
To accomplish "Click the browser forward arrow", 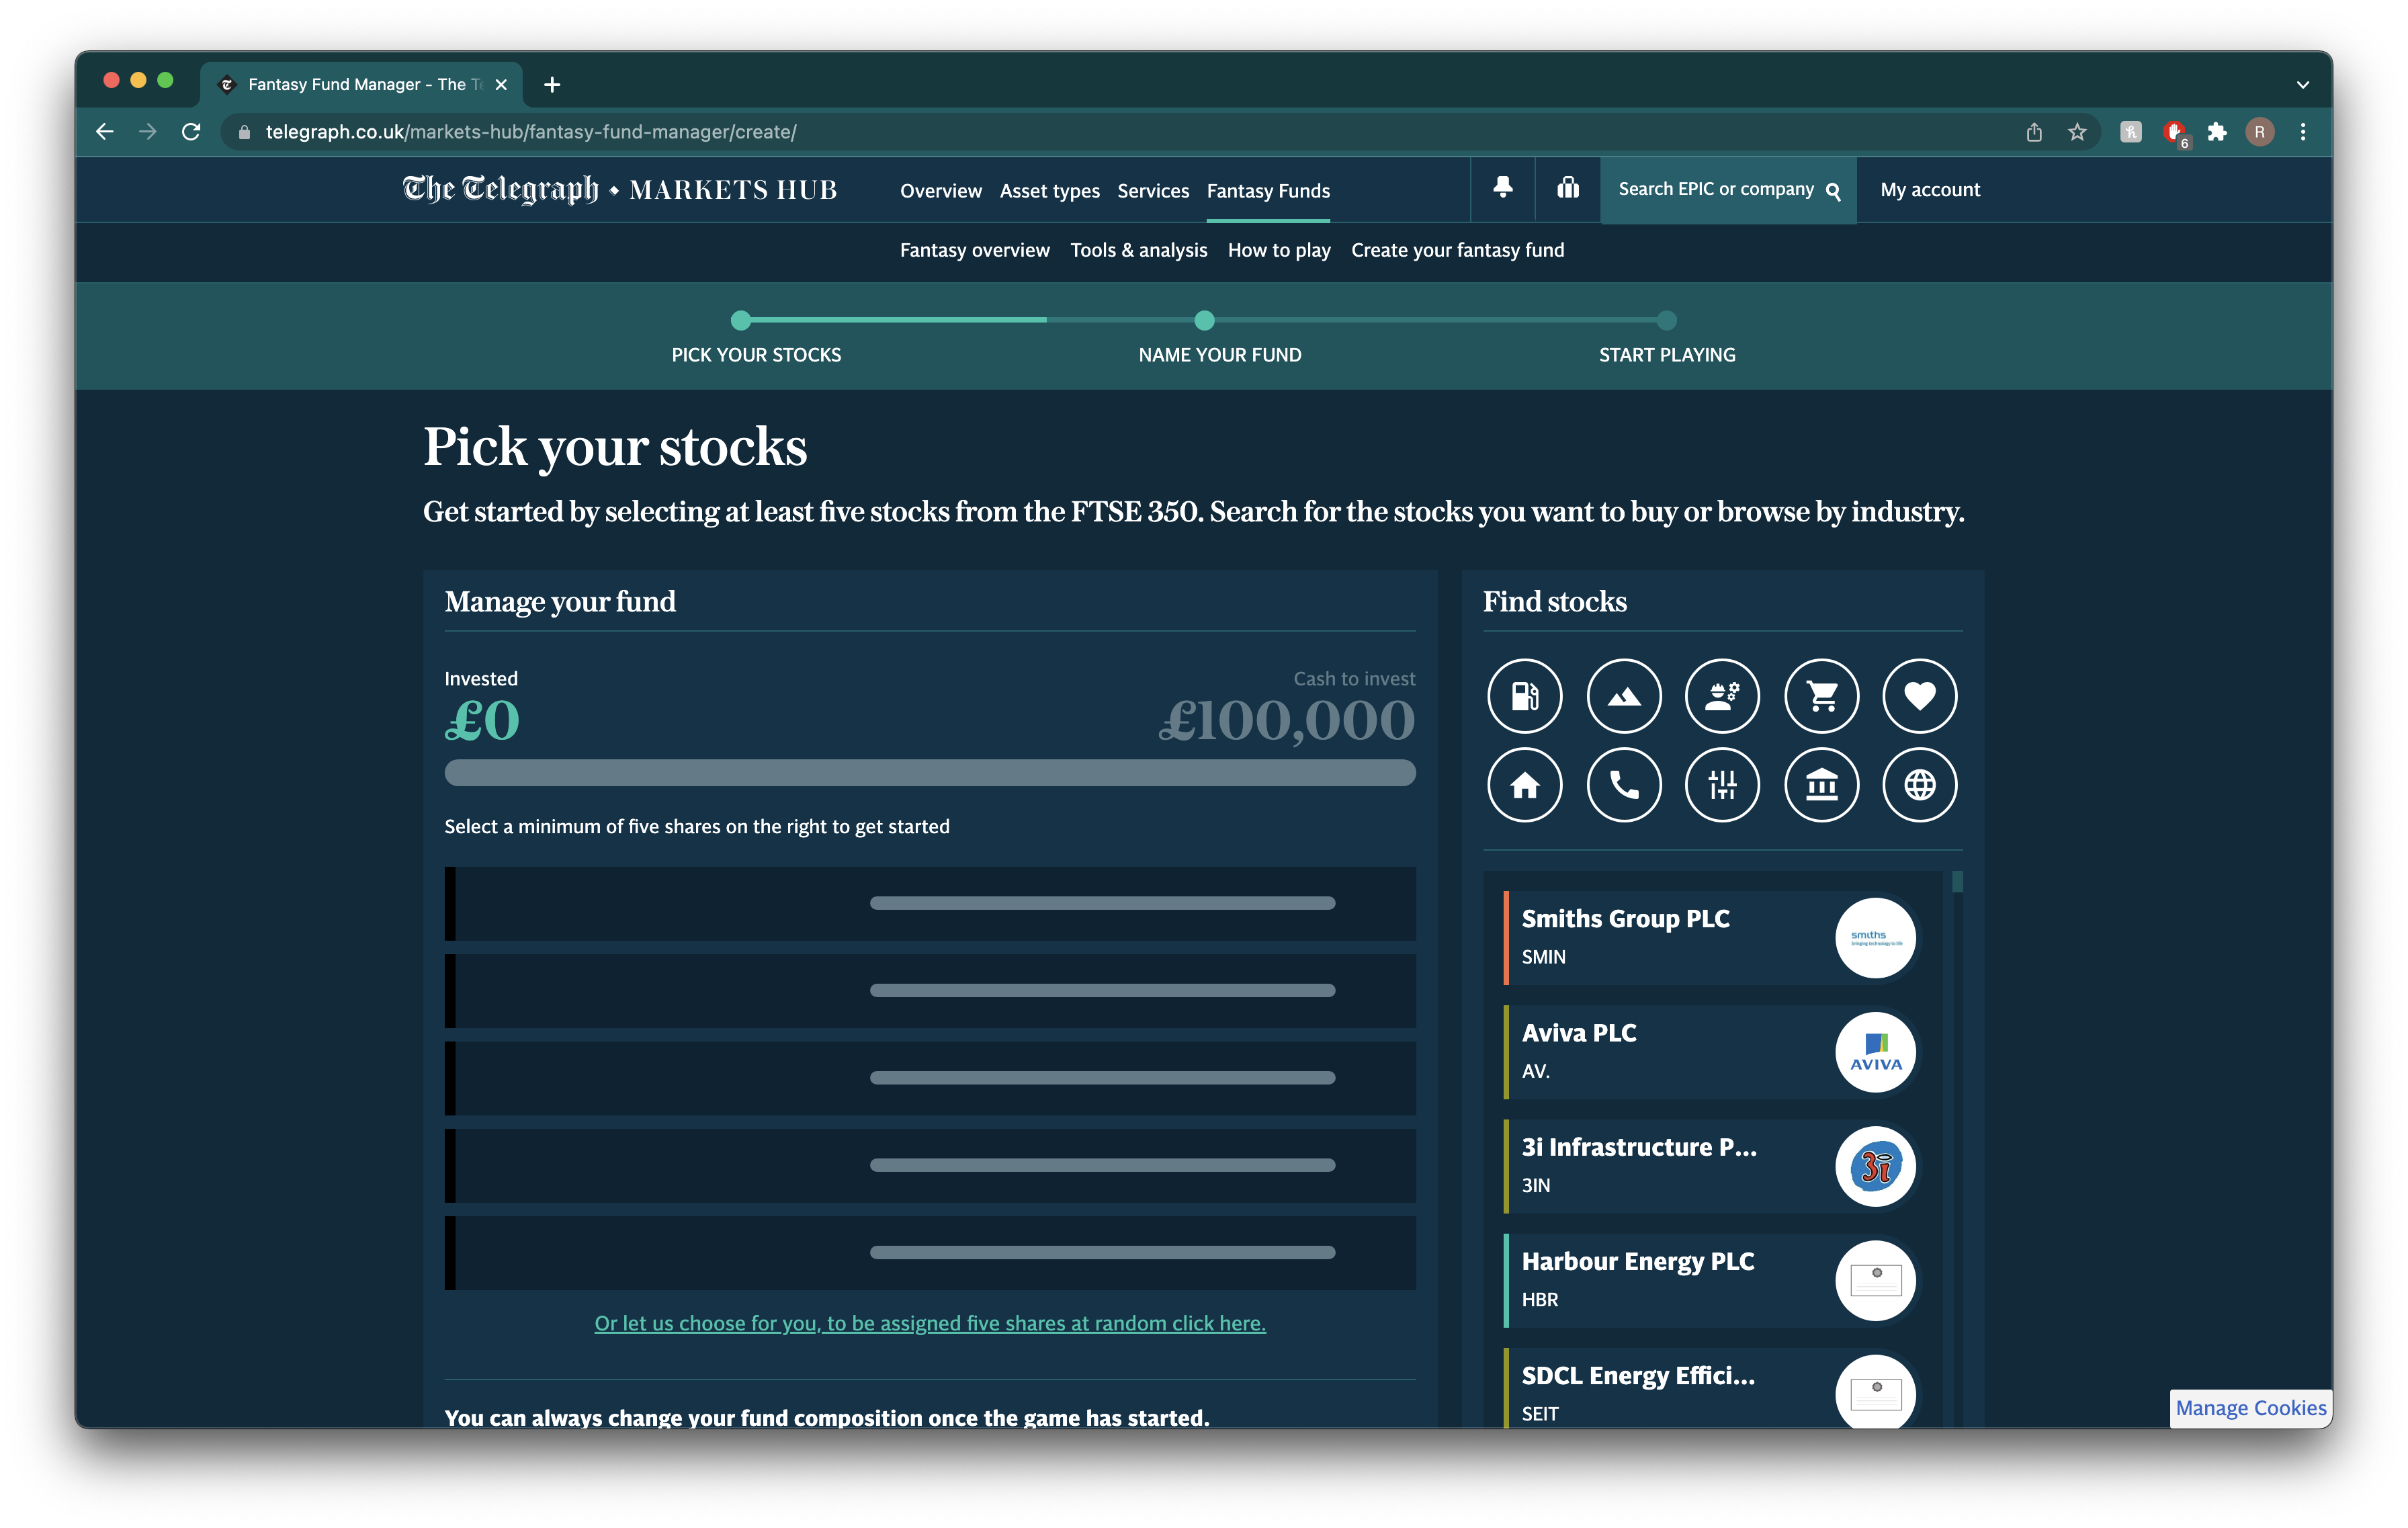I will tap(148, 132).
